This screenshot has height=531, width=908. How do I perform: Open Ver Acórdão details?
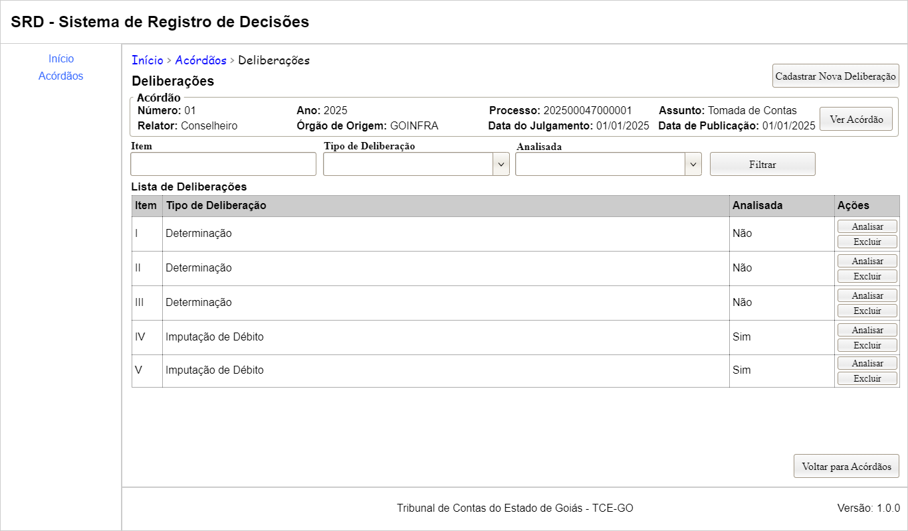pyautogui.click(x=856, y=119)
